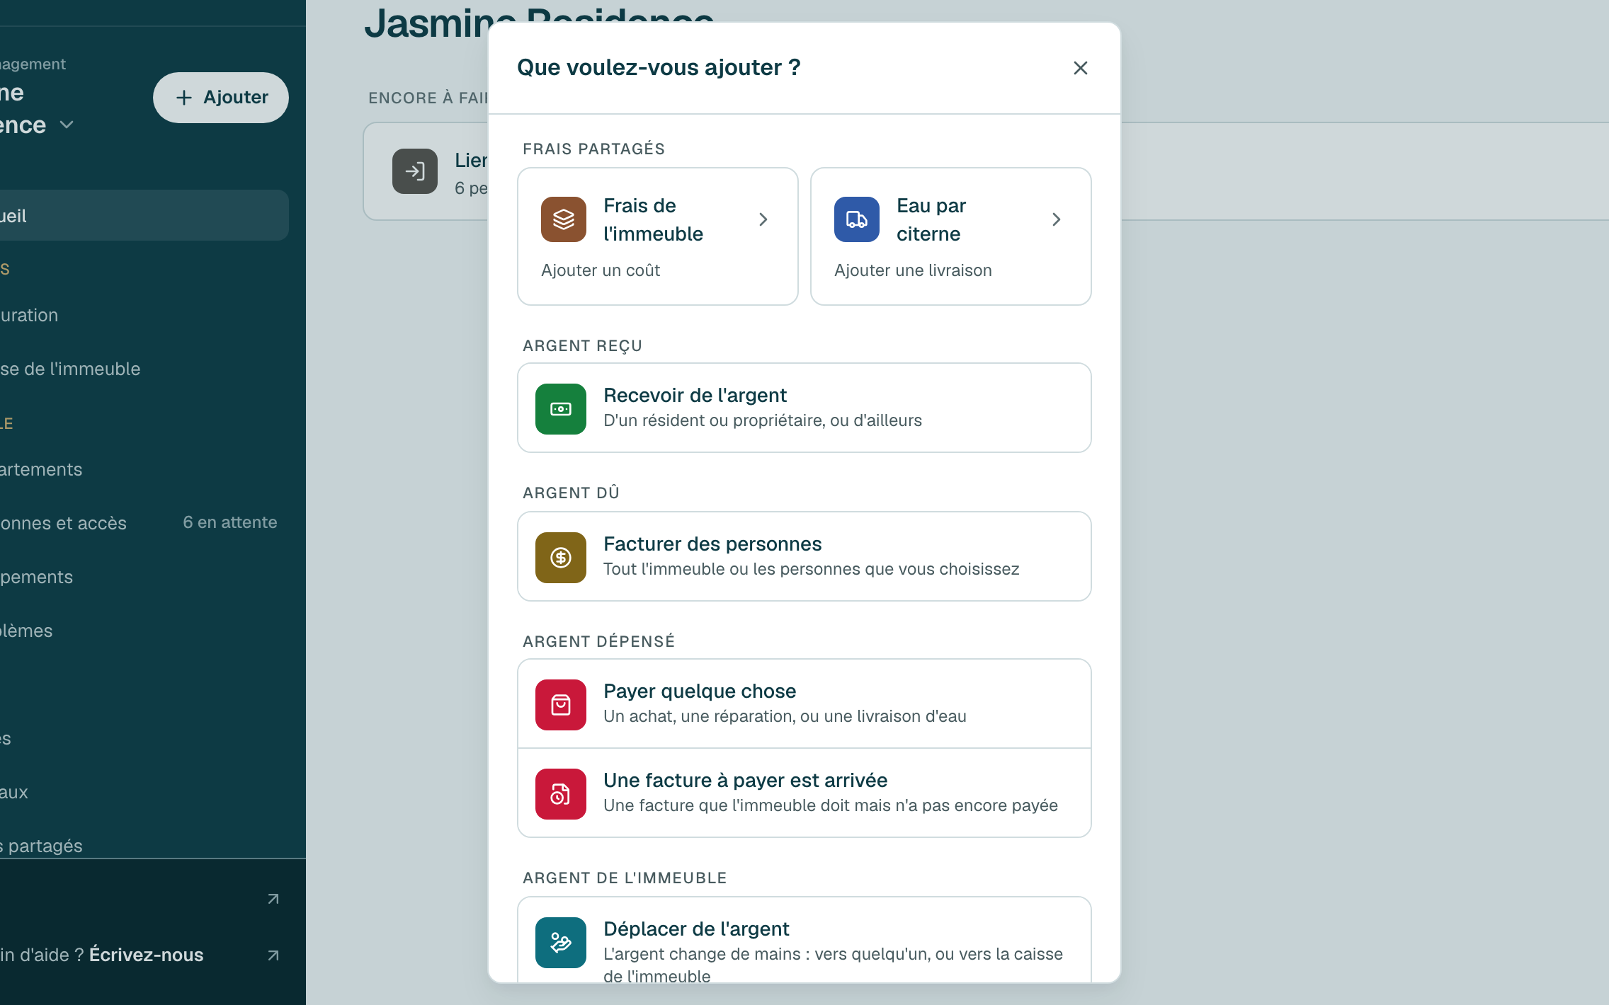This screenshot has width=1609, height=1005.
Task: Click 'Ajouter une livraison' text
Action: tap(913, 270)
